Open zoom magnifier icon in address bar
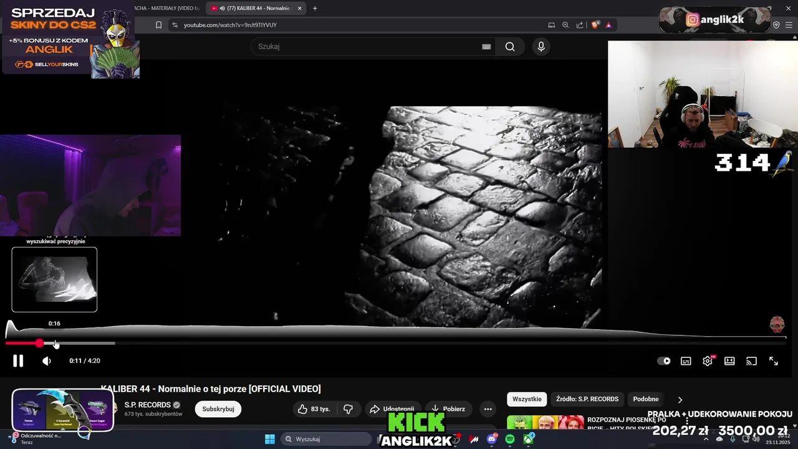This screenshot has width=798, height=449. pos(565,25)
